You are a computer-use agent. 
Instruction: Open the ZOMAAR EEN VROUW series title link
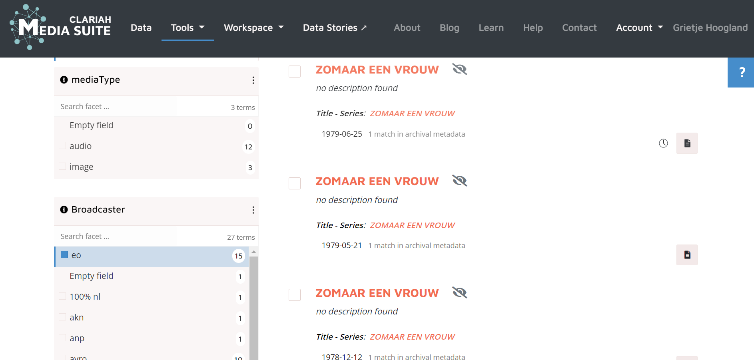(412, 113)
